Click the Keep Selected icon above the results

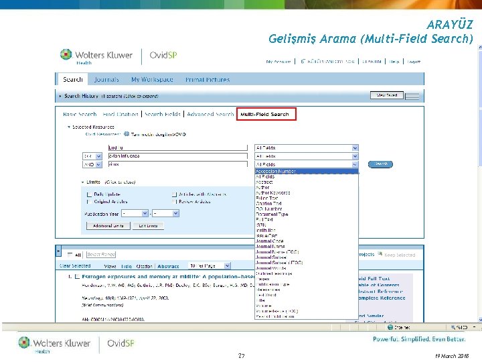(x=380, y=254)
